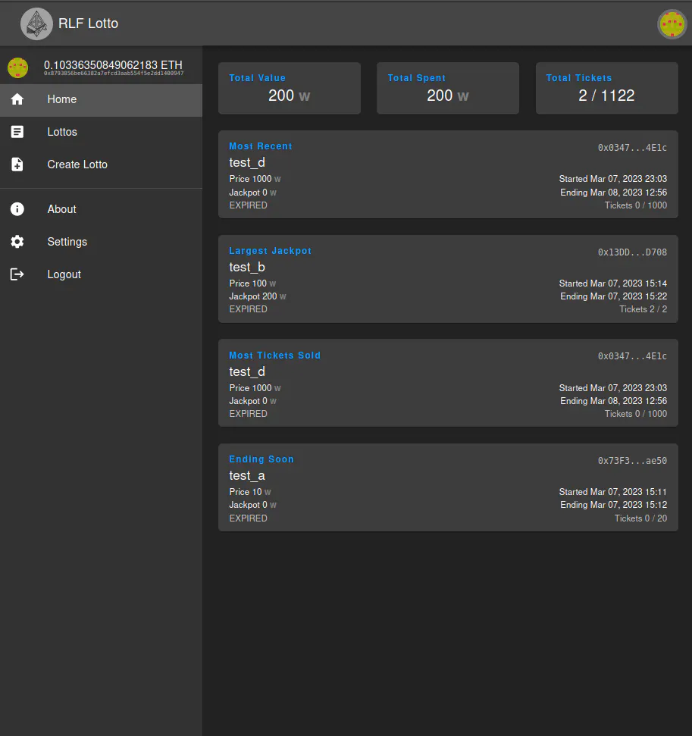Select the Home icon in the sidebar
The width and height of the screenshot is (692, 736).
(17, 99)
